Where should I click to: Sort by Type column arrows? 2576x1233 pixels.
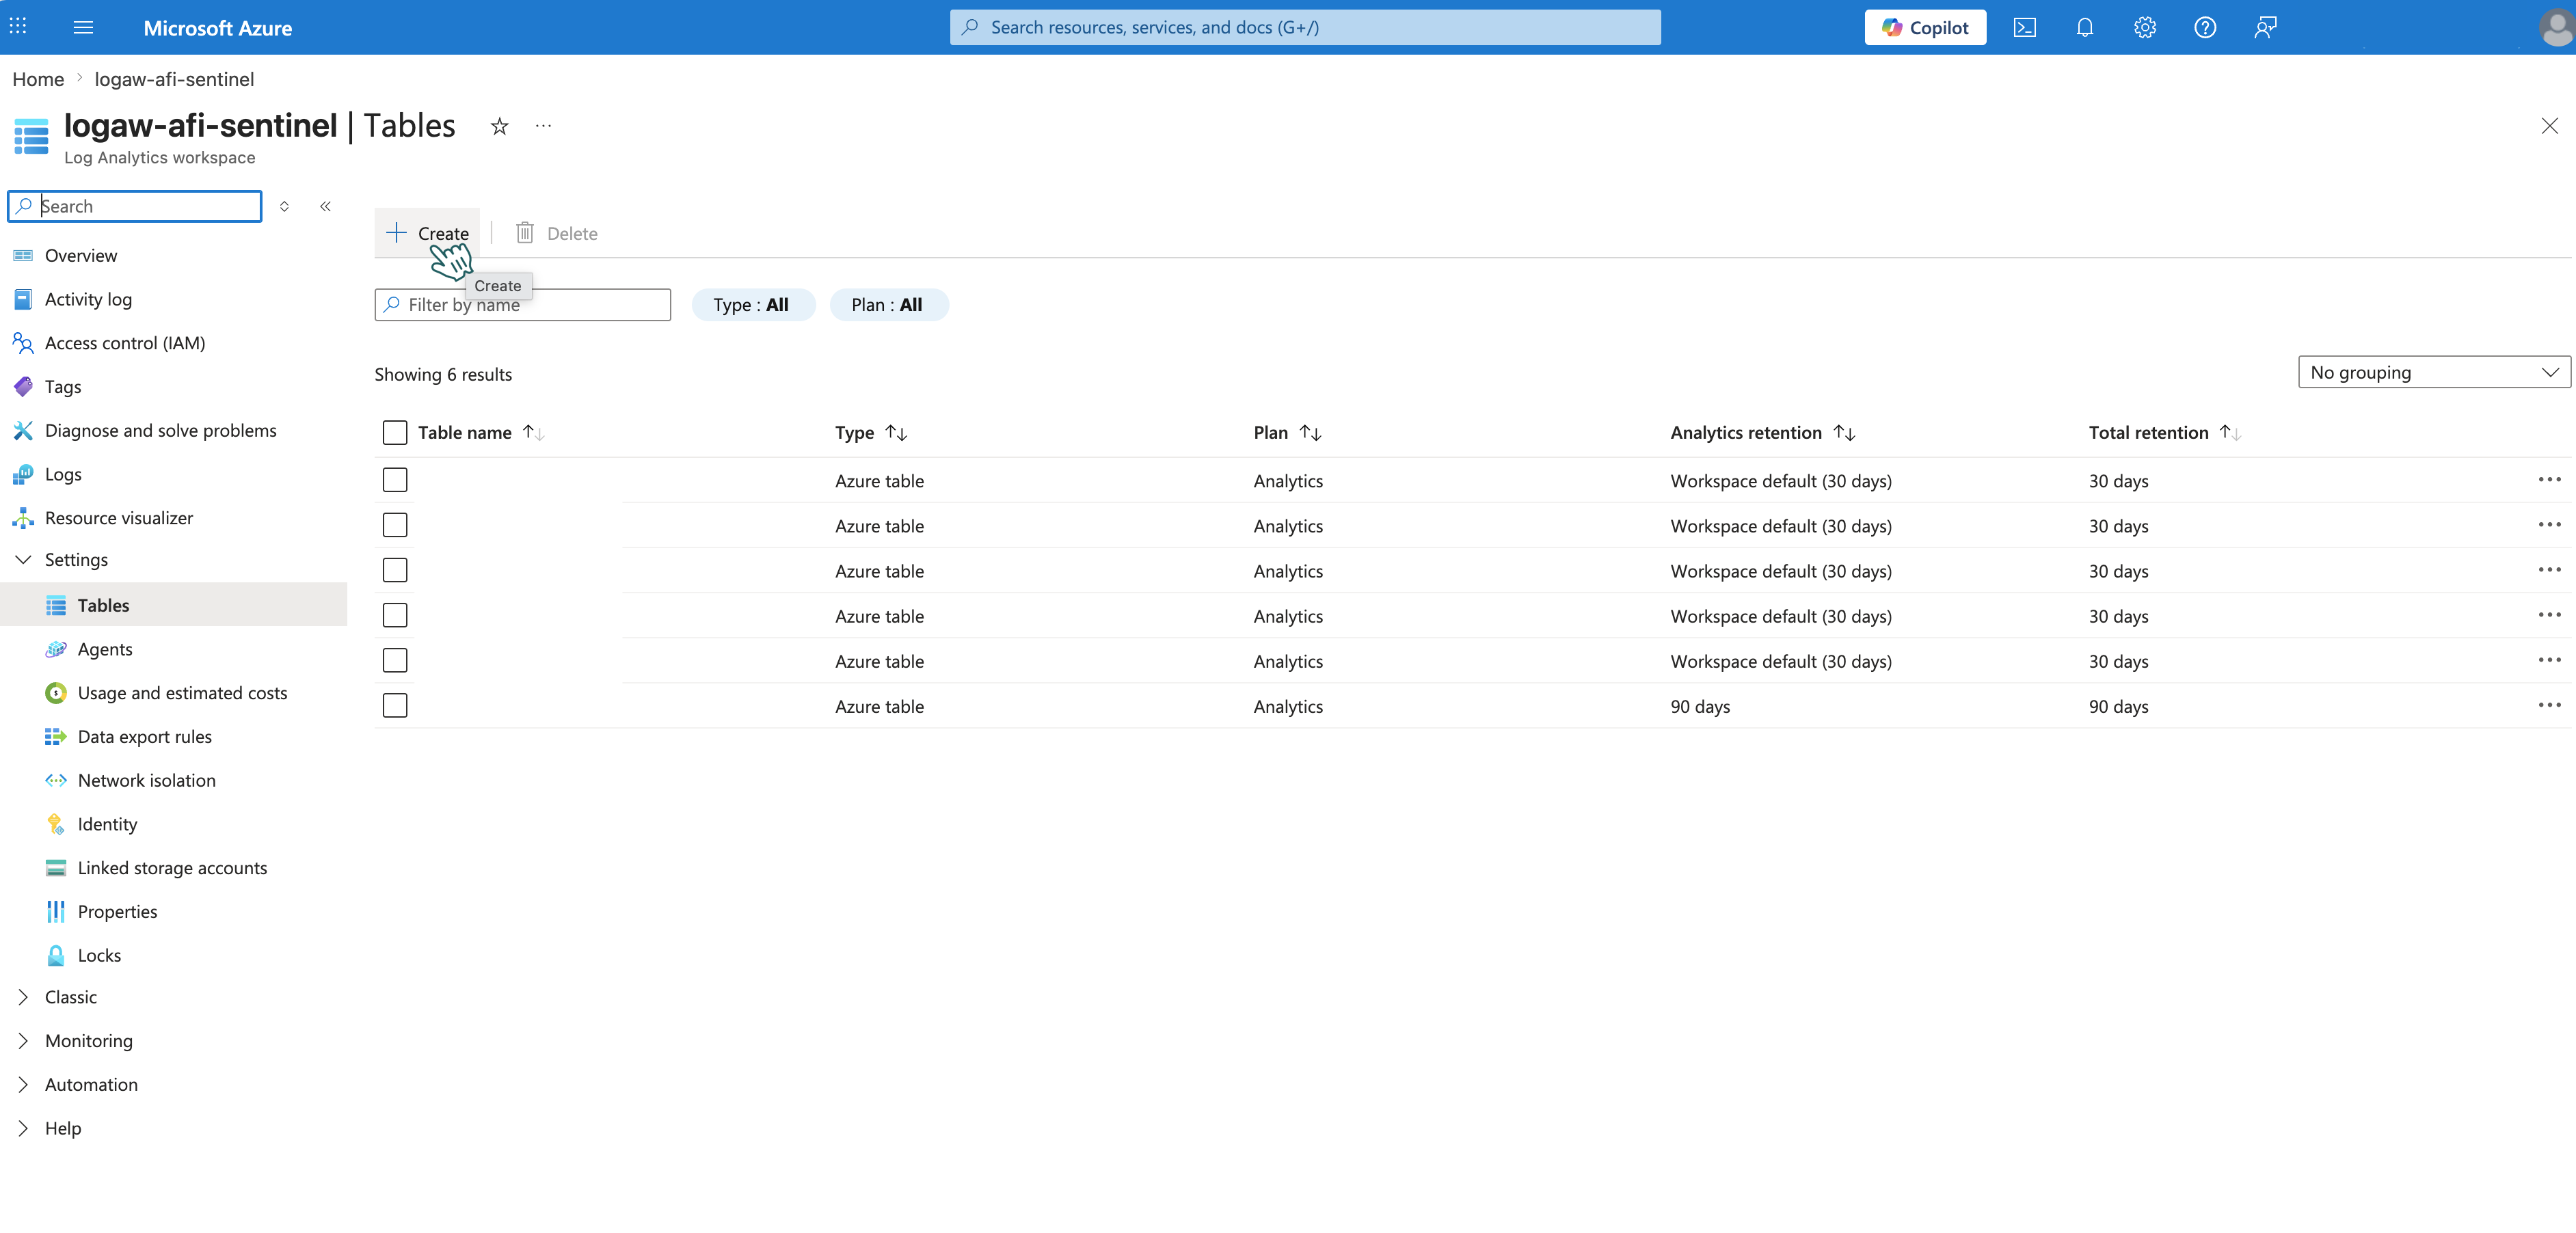[896, 433]
